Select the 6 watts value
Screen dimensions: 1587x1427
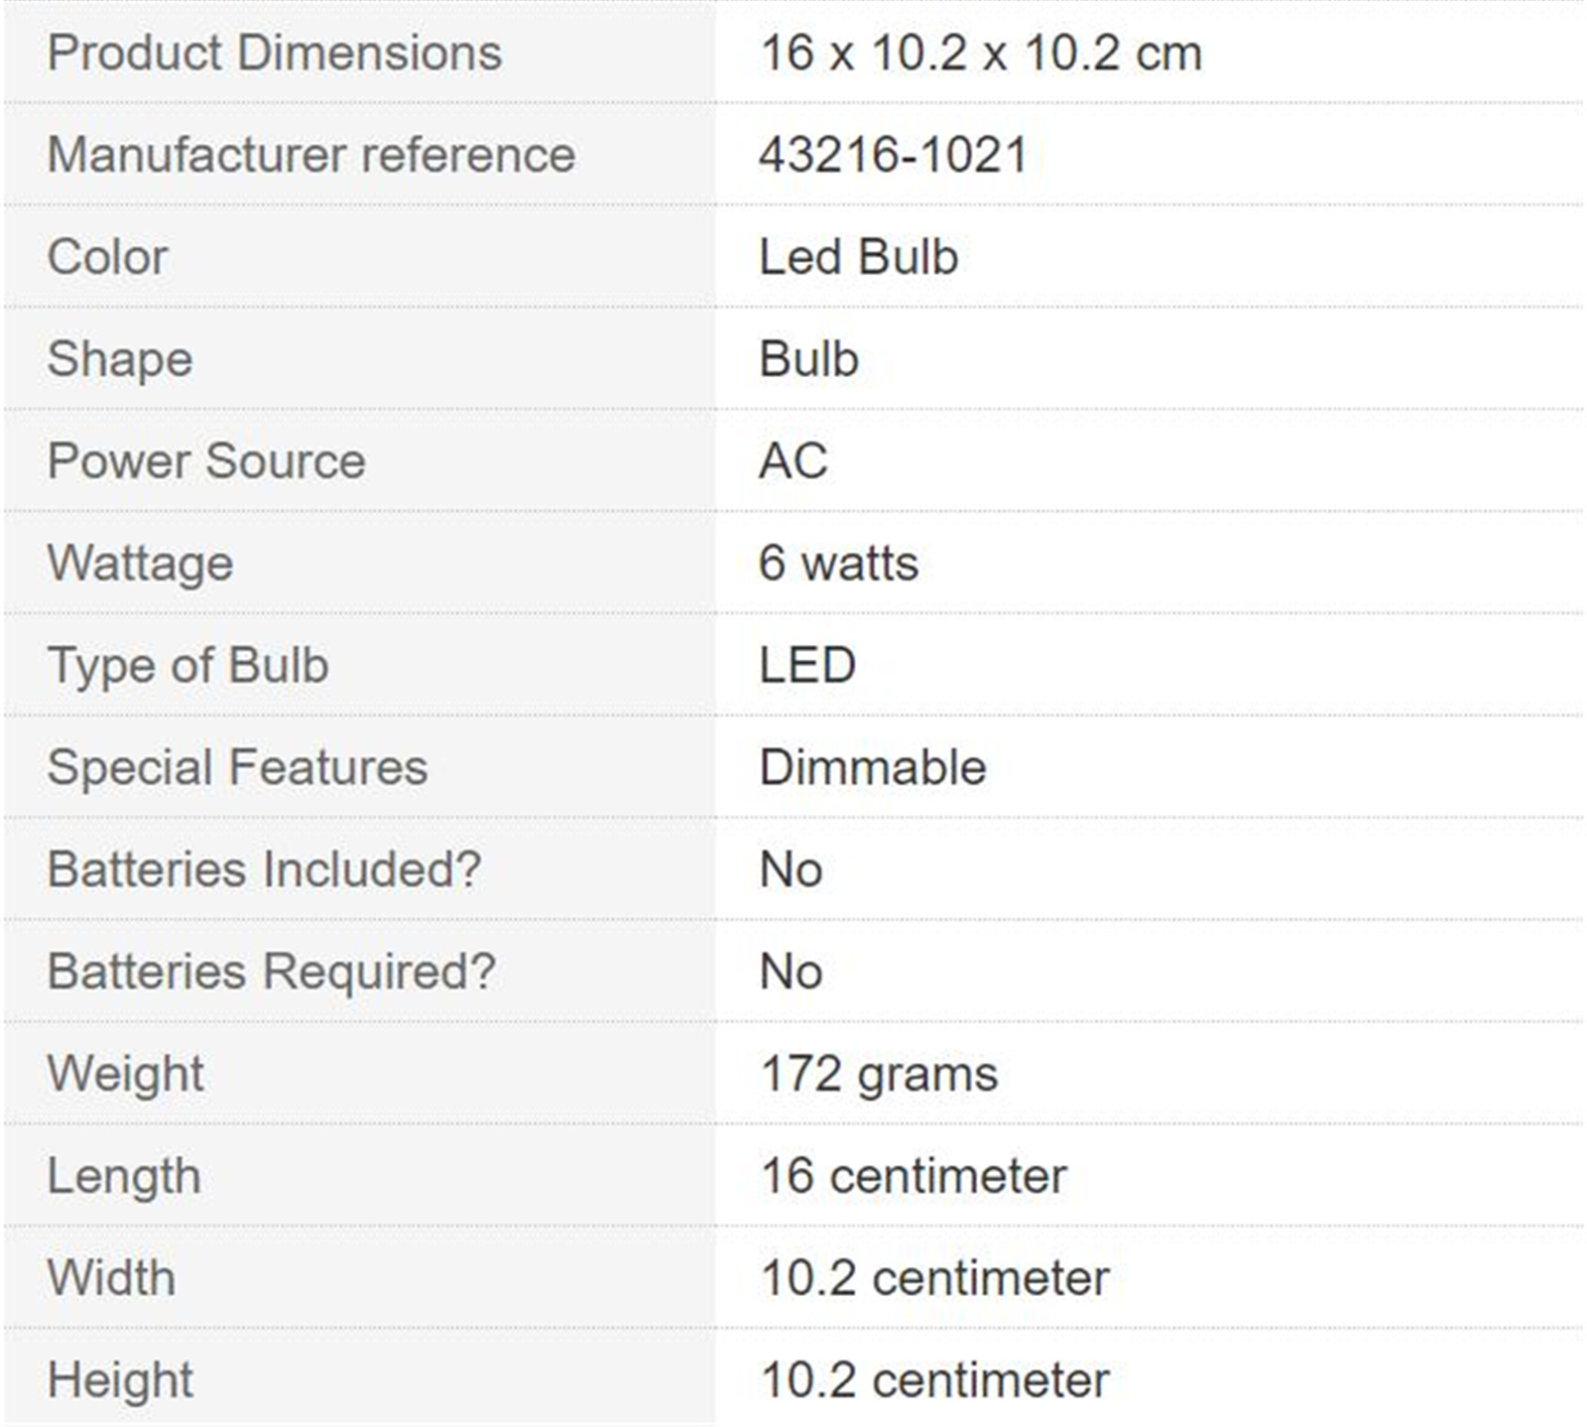coord(839,564)
